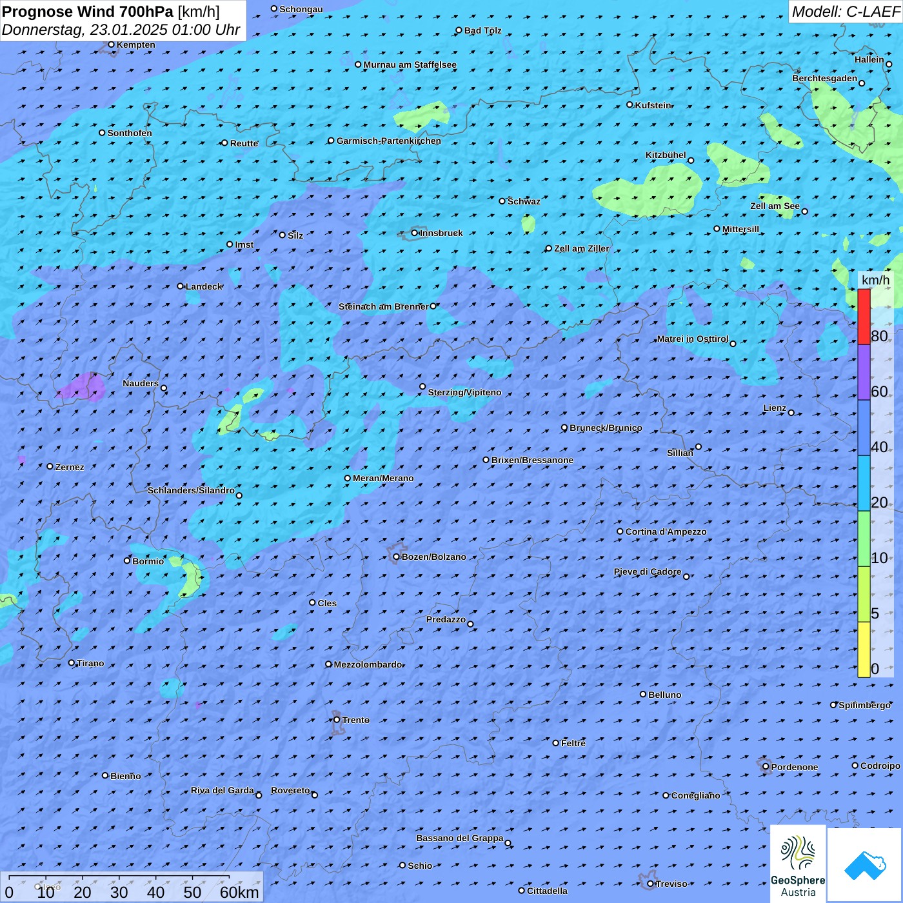Image resolution: width=903 pixels, height=903 pixels.
Task: Click the 'Cittadella' label
Action: [547, 891]
